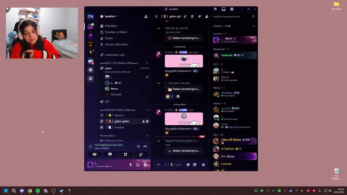The height and width of the screenshot is (195, 347).
Task: Open sticker picker in message bar
Action: pos(195,165)
